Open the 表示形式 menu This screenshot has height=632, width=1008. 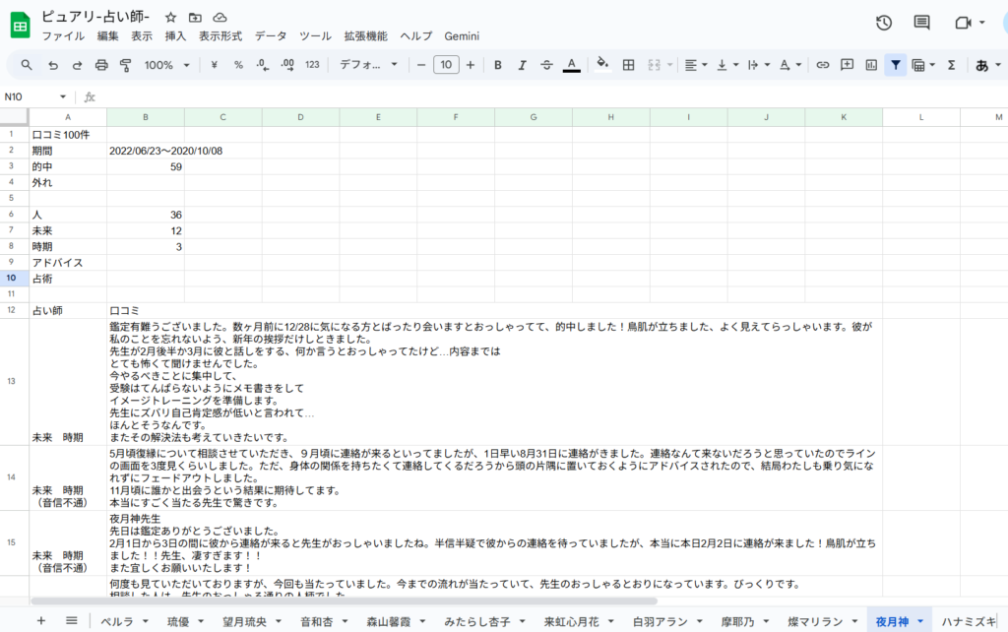pos(220,36)
